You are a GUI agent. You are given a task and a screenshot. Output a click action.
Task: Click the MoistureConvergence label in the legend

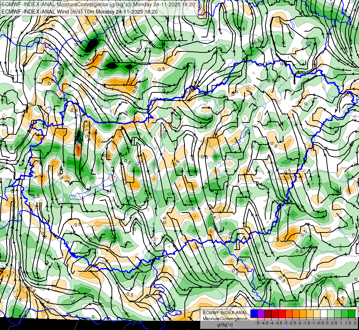point(225,319)
